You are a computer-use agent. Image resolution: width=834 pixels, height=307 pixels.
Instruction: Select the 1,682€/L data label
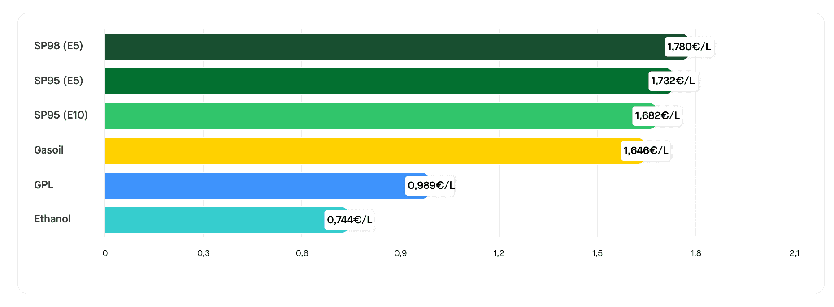(657, 116)
